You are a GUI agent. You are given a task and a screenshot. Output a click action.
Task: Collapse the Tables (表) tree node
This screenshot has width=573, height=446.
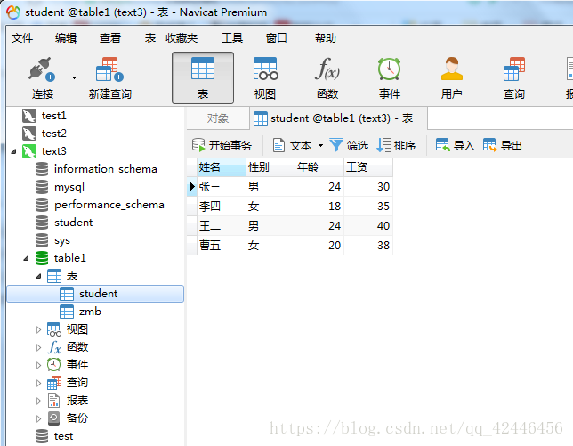pos(38,276)
